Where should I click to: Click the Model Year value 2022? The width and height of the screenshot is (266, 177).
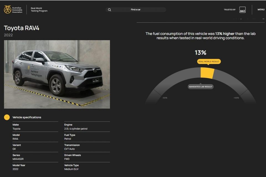tap(16, 169)
